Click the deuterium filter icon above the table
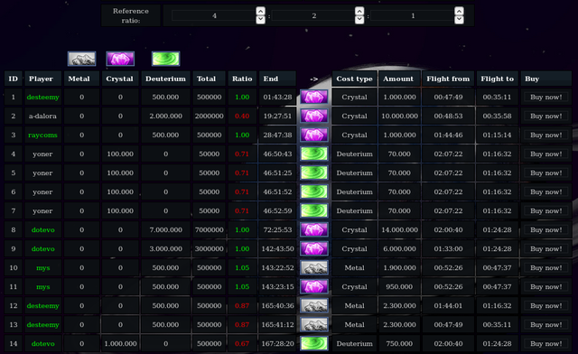The height and width of the screenshot is (354, 578). tap(166, 59)
